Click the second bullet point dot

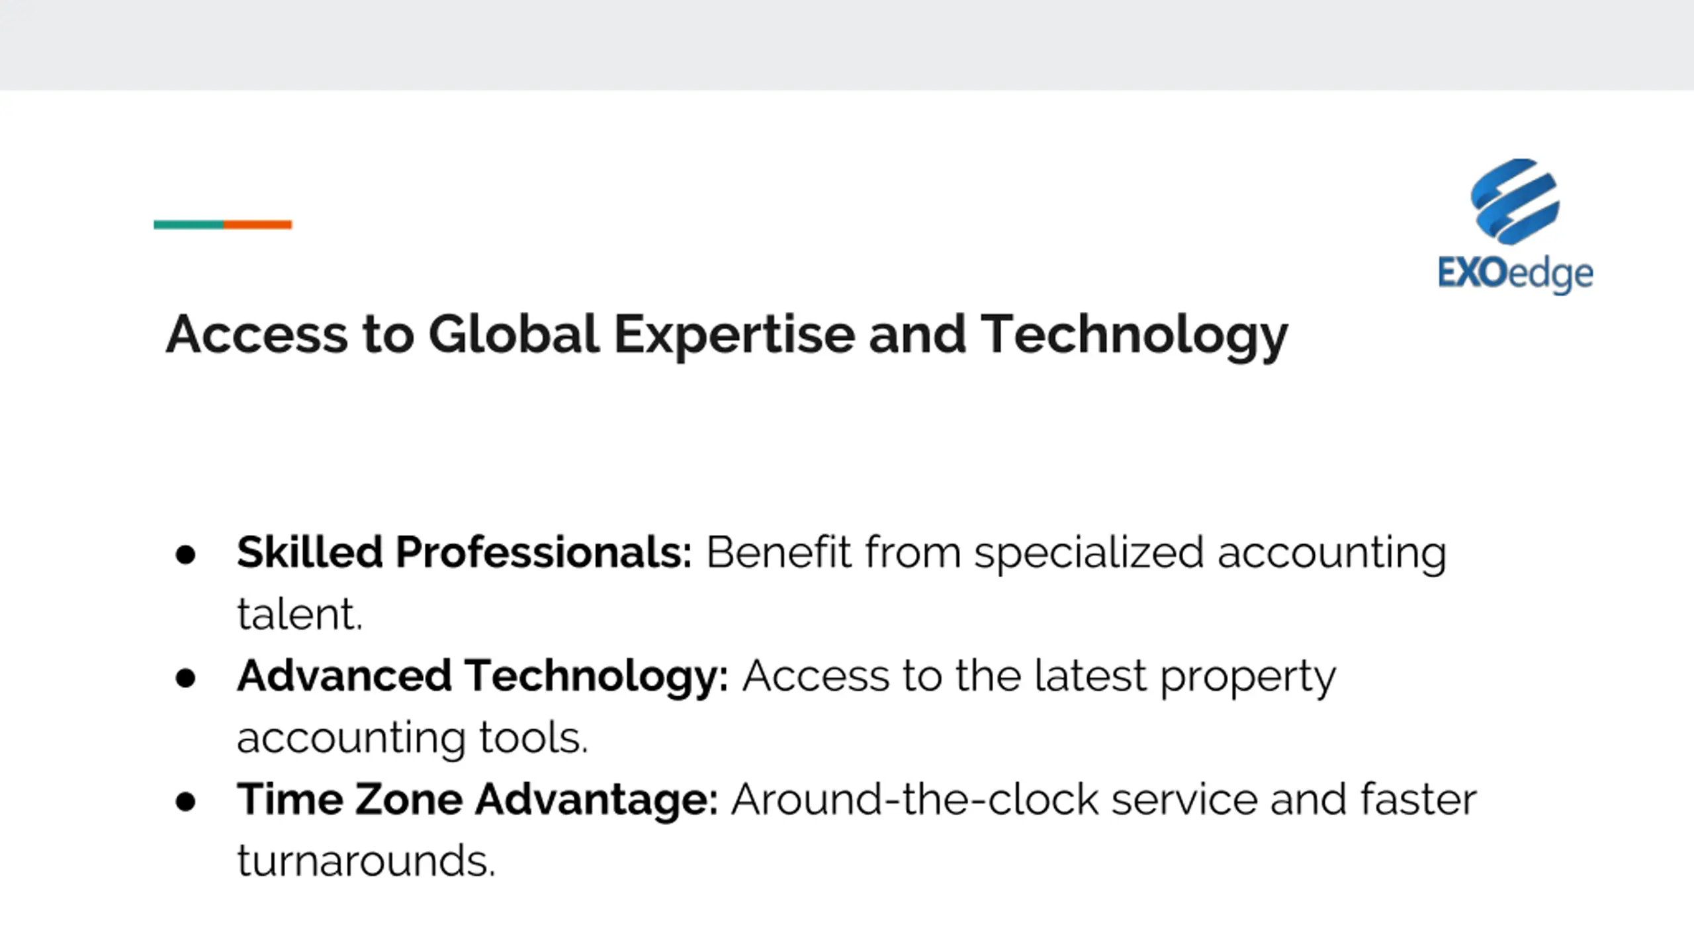coord(186,678)
